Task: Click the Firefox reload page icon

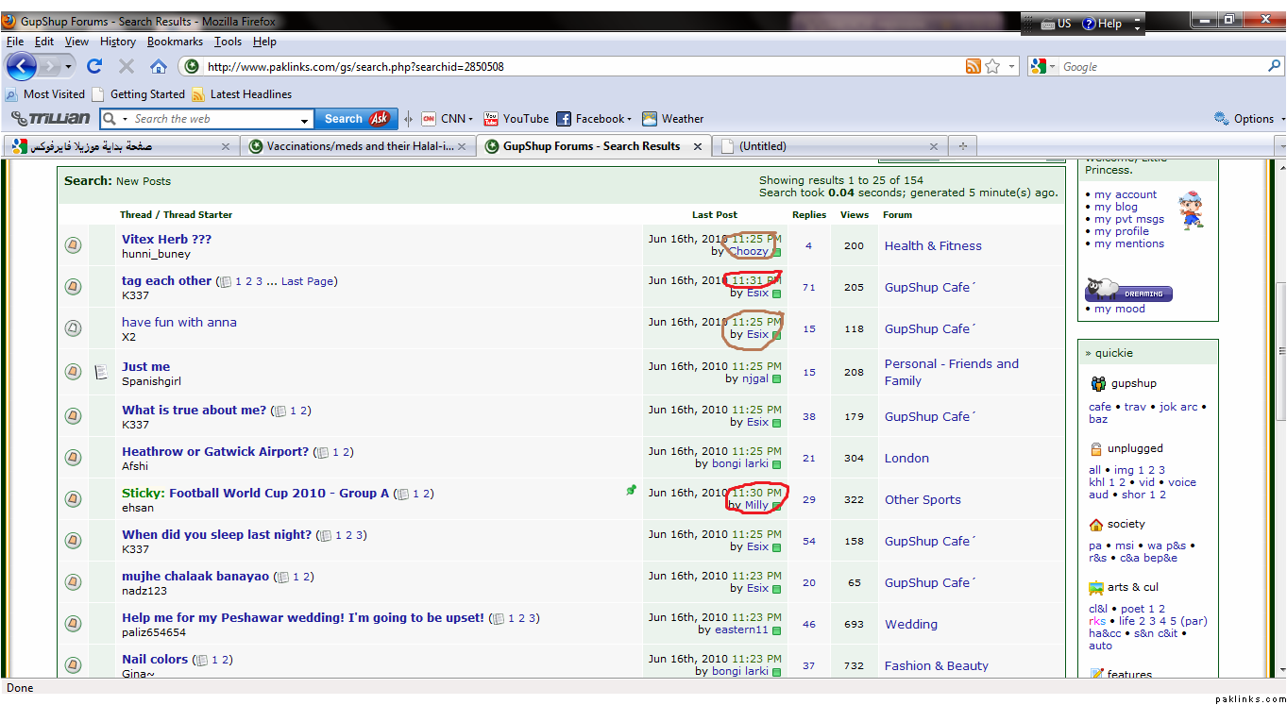Action: coord(94,66)
